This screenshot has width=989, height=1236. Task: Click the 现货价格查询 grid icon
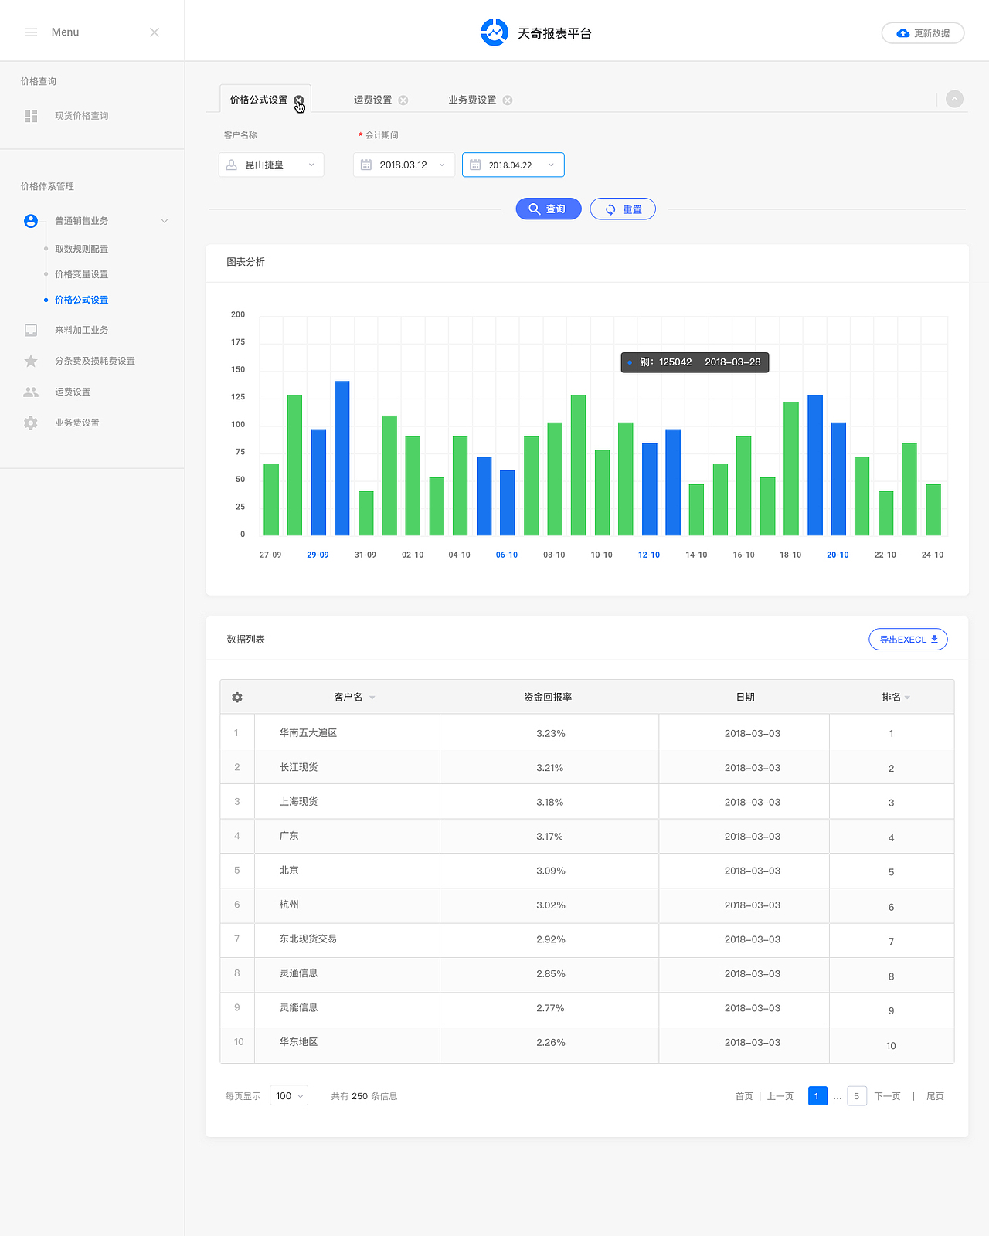click(31, 116)
